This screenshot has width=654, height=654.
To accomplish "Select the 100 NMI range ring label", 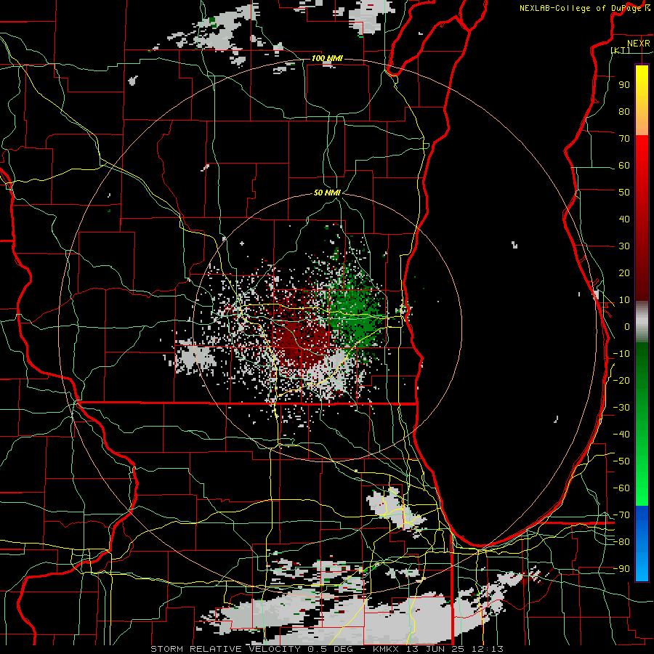I will [x=327, y=58].
